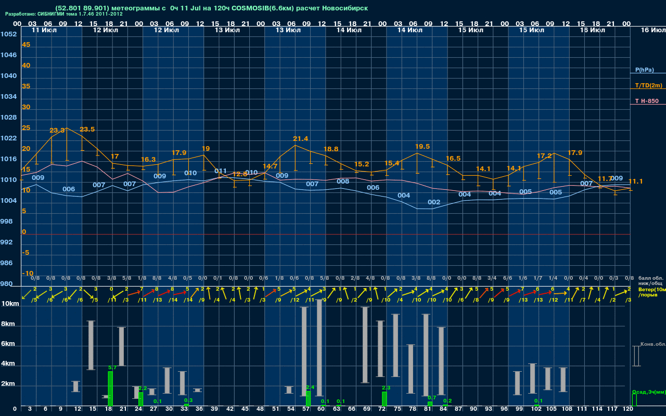Click the 45 temperature axis label
Screen dimensions: 666x416
pyautogui.click(x=26, y=45)
